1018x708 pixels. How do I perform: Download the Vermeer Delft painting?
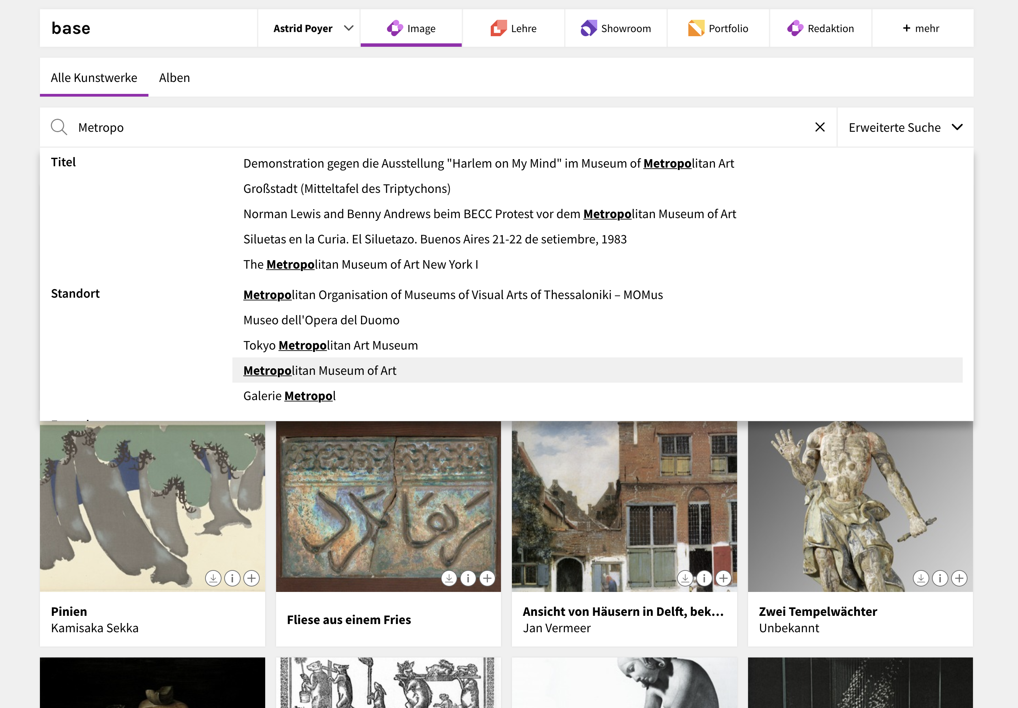click(x=685, y=578)
